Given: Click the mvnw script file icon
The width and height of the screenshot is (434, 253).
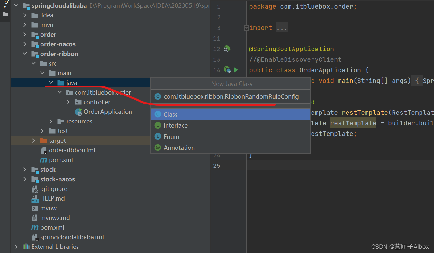Looking at the screenshot, I should (35, 208).
